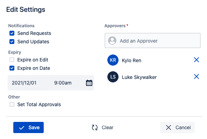
Task: Enable the Expire on Edit checkbox
Action: pyautogui.click(x=12, y=60)
